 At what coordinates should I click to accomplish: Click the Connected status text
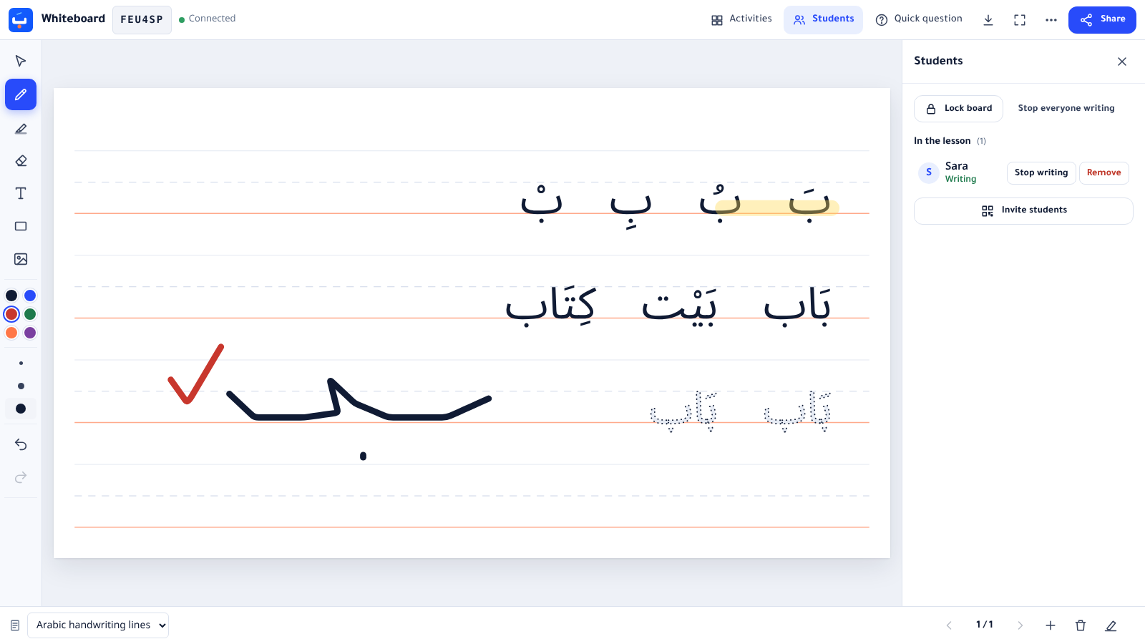pos(212,19)
